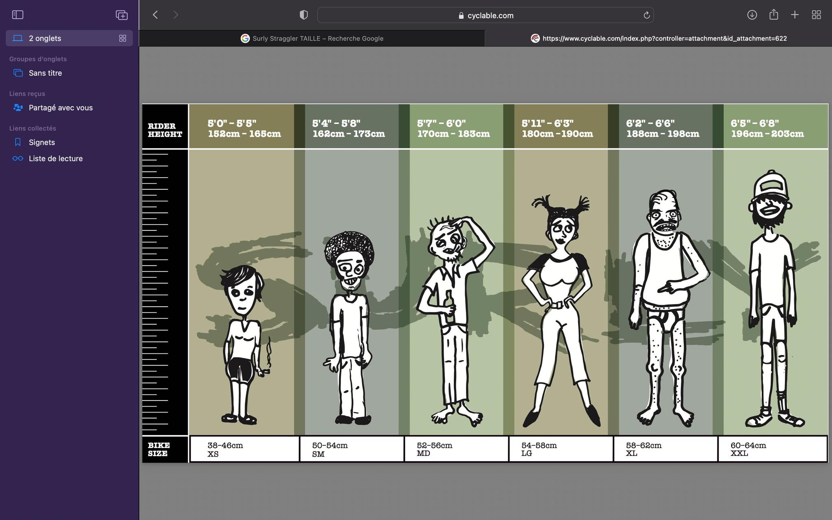Show the downloads list
The height and width of the screenshot is (520, 832).
point(752,15)
